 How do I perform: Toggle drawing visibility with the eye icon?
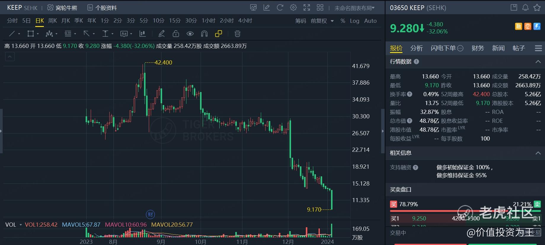pos(190,34)
